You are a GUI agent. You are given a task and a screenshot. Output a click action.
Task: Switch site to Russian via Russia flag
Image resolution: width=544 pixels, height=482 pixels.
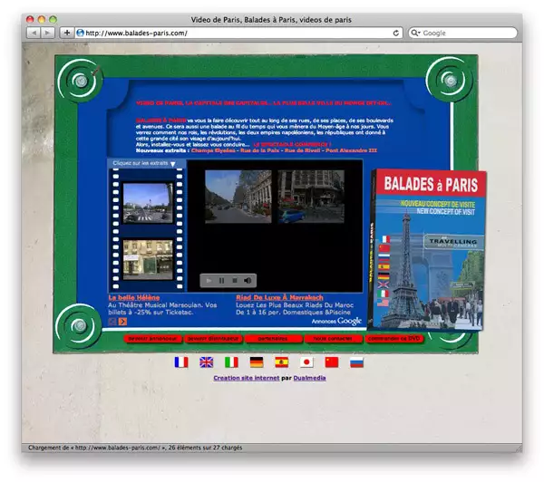click(x=356, y=362)
